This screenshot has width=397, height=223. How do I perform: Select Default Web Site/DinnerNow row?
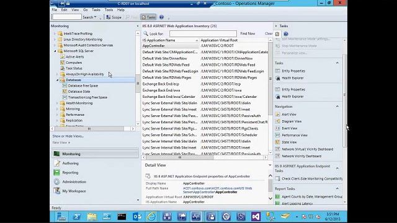(205, 58)
